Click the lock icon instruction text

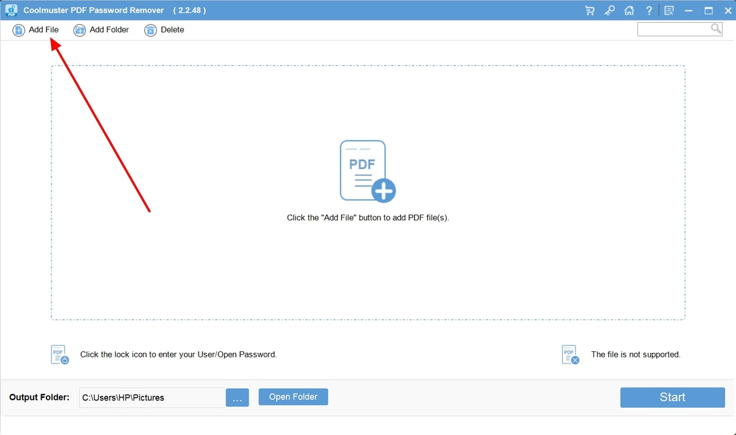click(x=178, y=355)
